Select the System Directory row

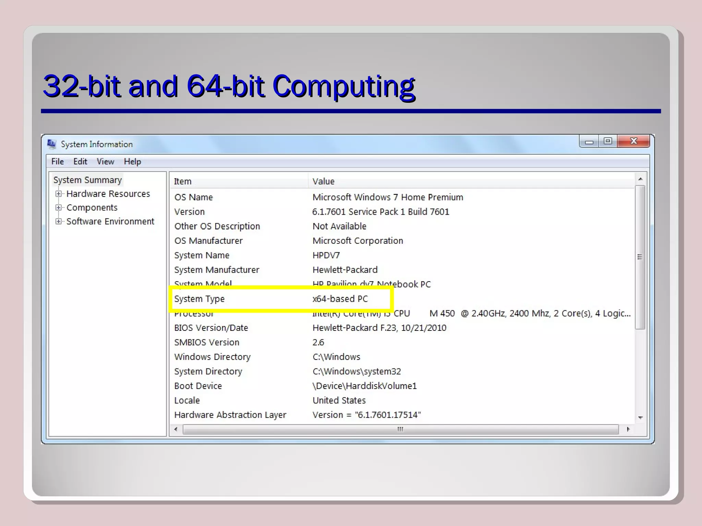(x=402, y=372)
